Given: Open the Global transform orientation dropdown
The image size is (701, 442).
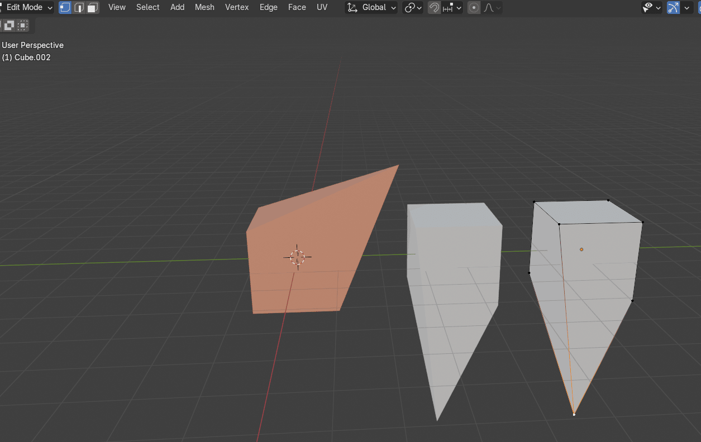Looking at the screenshot, I should point(371,7).
